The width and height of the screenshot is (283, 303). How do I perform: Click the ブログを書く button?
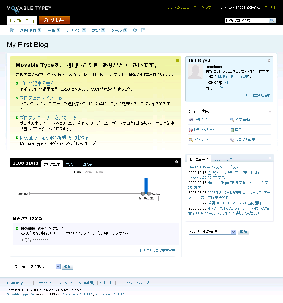point(54,20)
